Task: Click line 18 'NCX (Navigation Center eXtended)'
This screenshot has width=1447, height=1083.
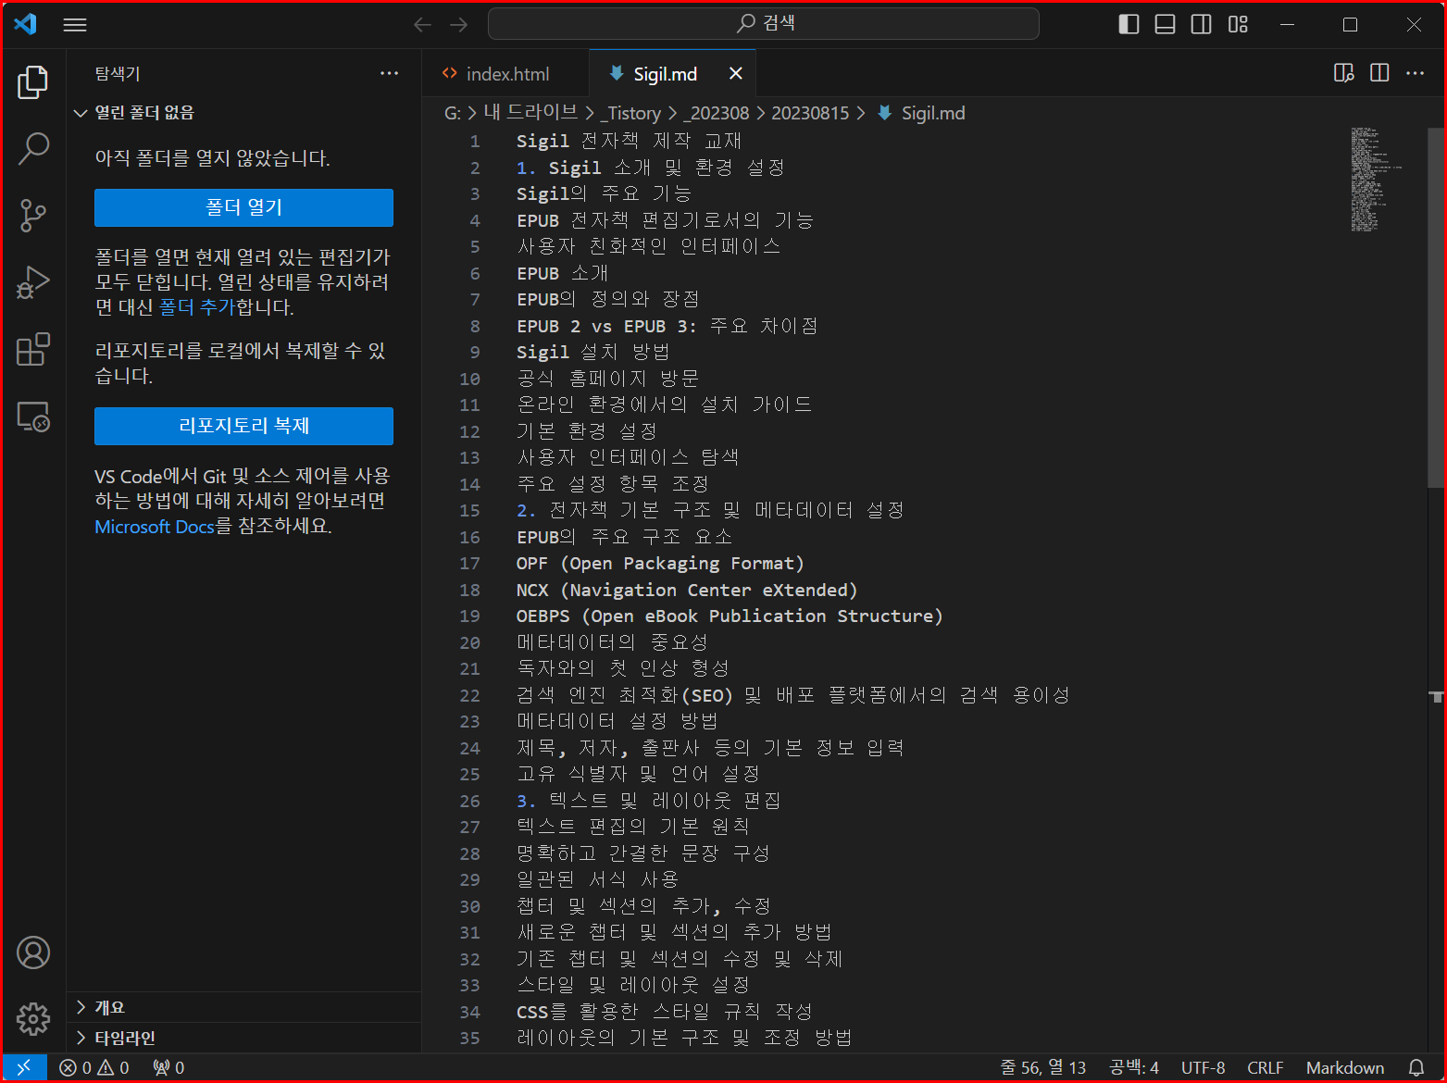Action: point(687,590)
